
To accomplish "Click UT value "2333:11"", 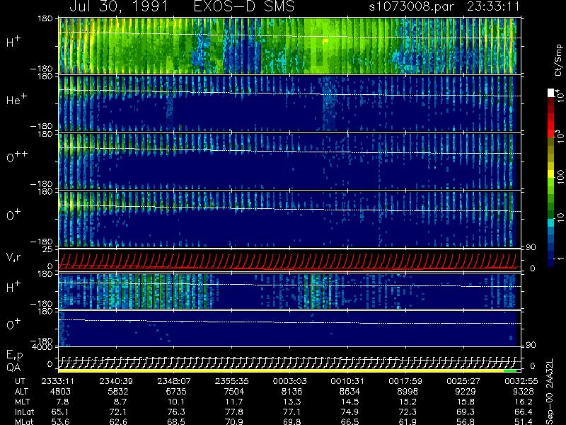I will 58,381.
